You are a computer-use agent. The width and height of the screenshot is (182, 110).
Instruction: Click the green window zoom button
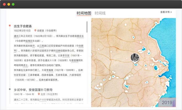13,4
